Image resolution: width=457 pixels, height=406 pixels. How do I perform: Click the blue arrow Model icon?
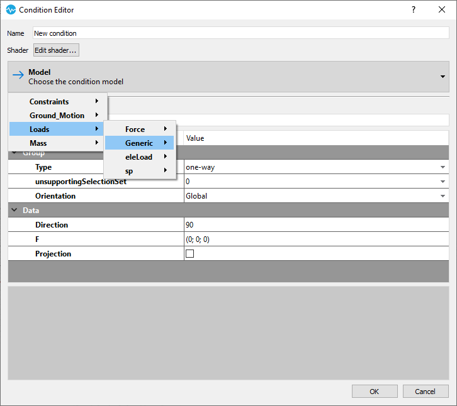point(18,77)
